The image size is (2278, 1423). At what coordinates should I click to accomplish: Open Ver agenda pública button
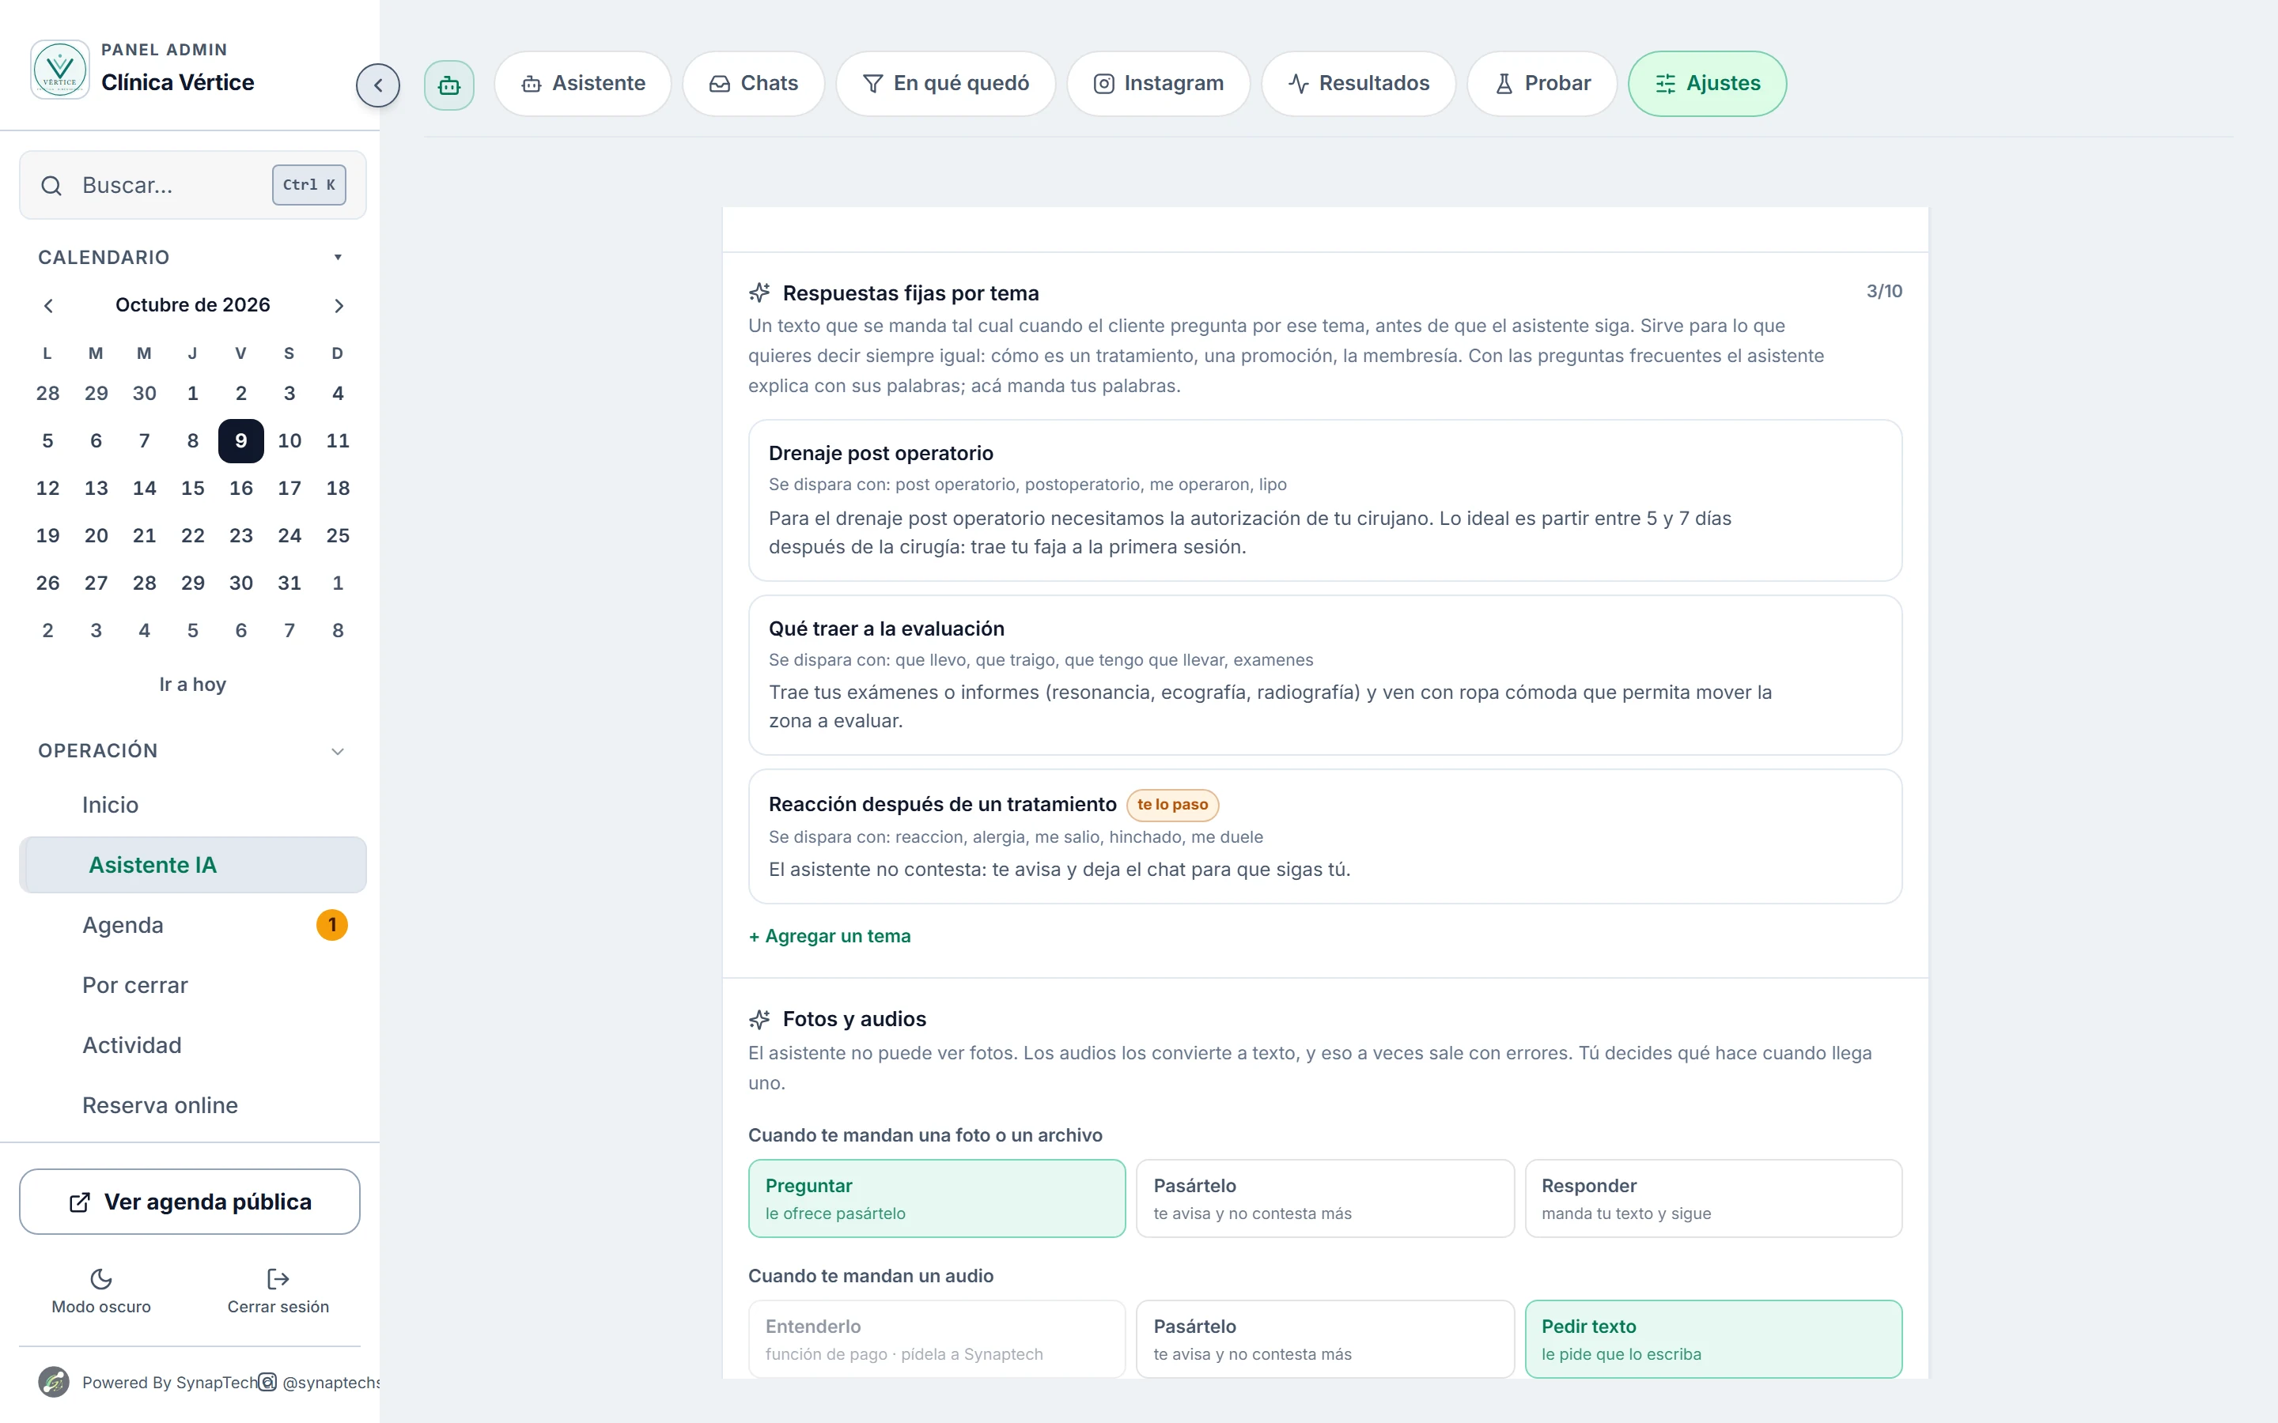pos(189,1202)
